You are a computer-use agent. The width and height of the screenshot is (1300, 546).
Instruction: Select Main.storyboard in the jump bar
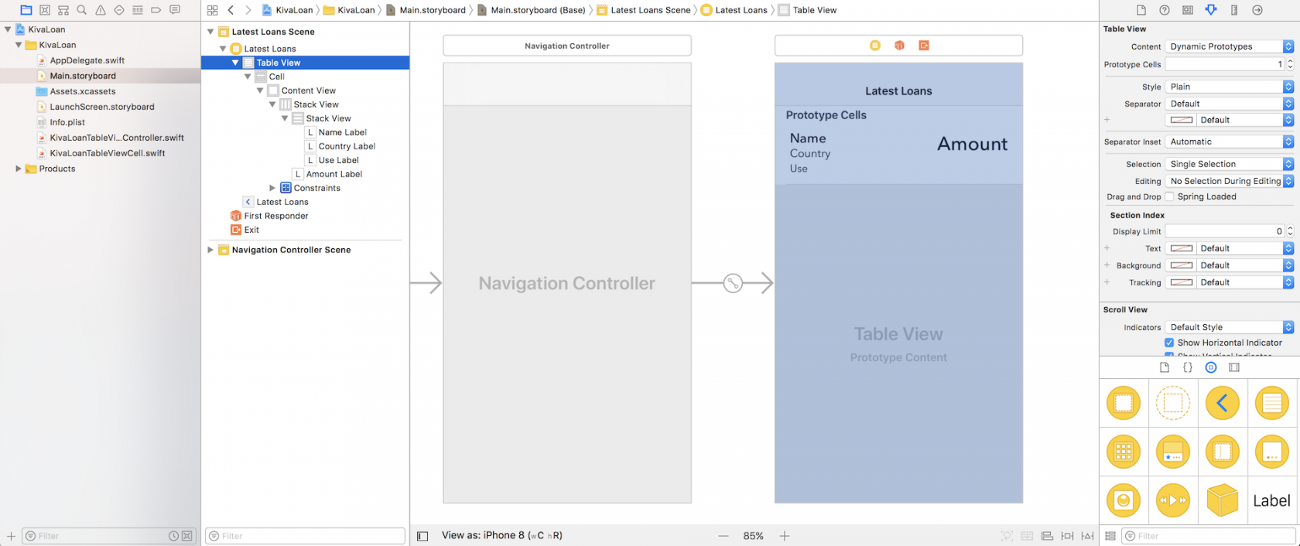pyautogui.click(x=432, y=10)
